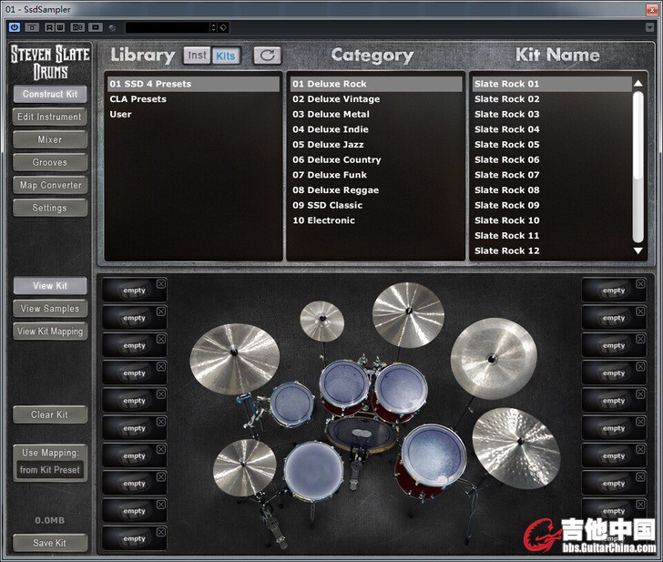
Task: Open the Edit Instrument page
Action: click(50, 118)
